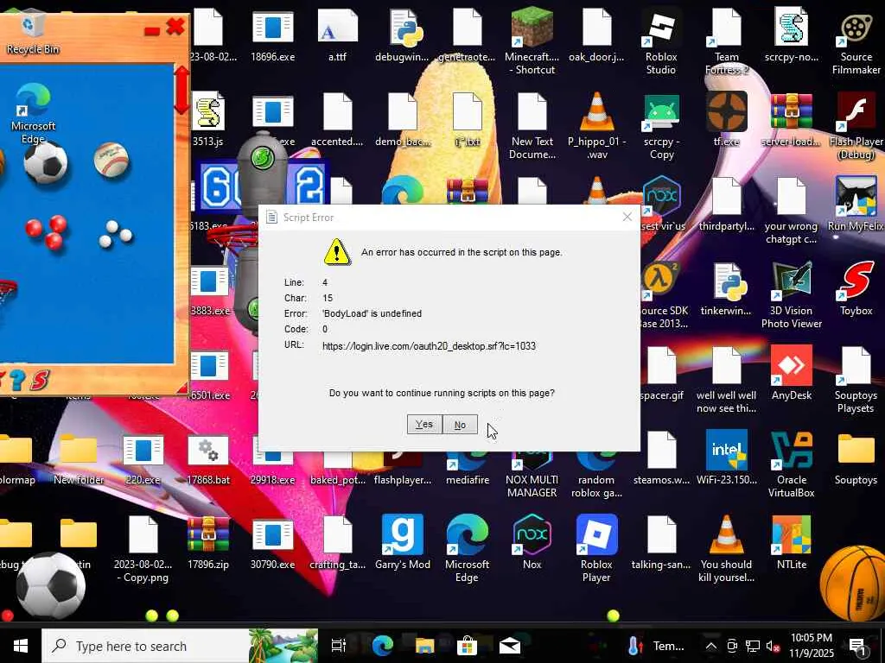Launch the Nox desktop shortcut
The width and height of the screenshot is (885, 663).
tap(532, 542)
